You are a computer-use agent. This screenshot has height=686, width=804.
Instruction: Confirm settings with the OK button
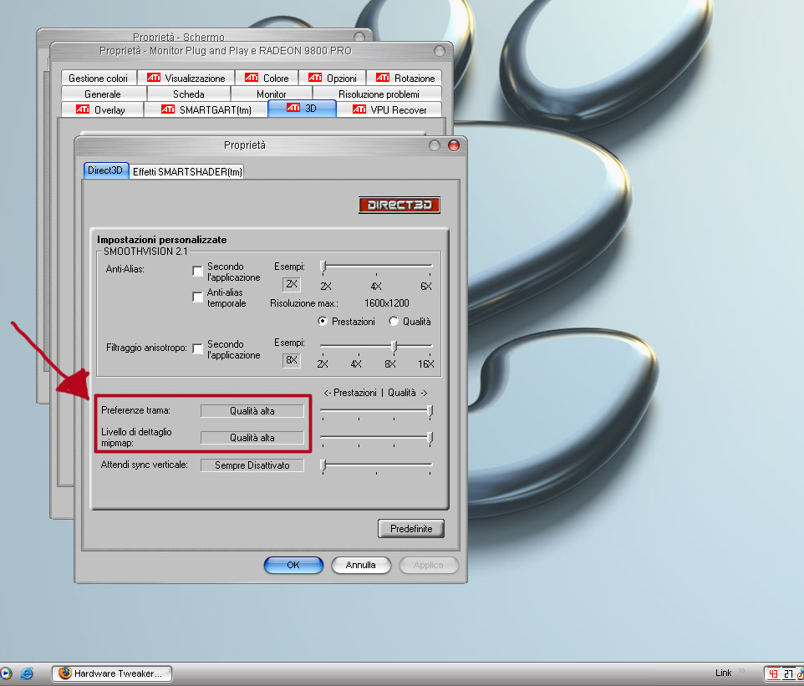click(293, 565)
